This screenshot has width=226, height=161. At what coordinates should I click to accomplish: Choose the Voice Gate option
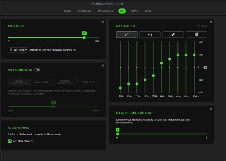tap(88, 82)
